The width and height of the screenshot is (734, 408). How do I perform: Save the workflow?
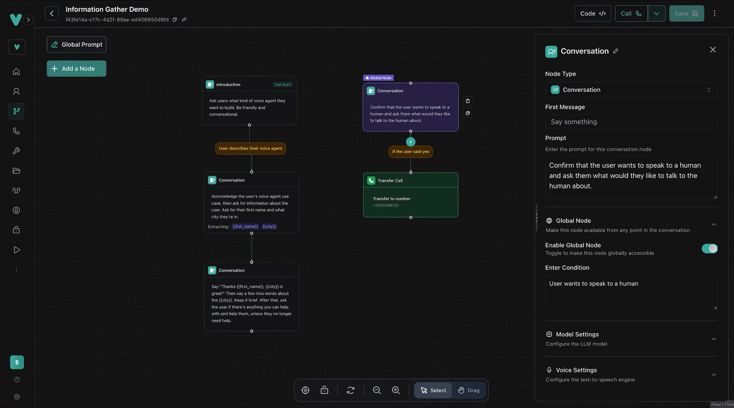686,14
